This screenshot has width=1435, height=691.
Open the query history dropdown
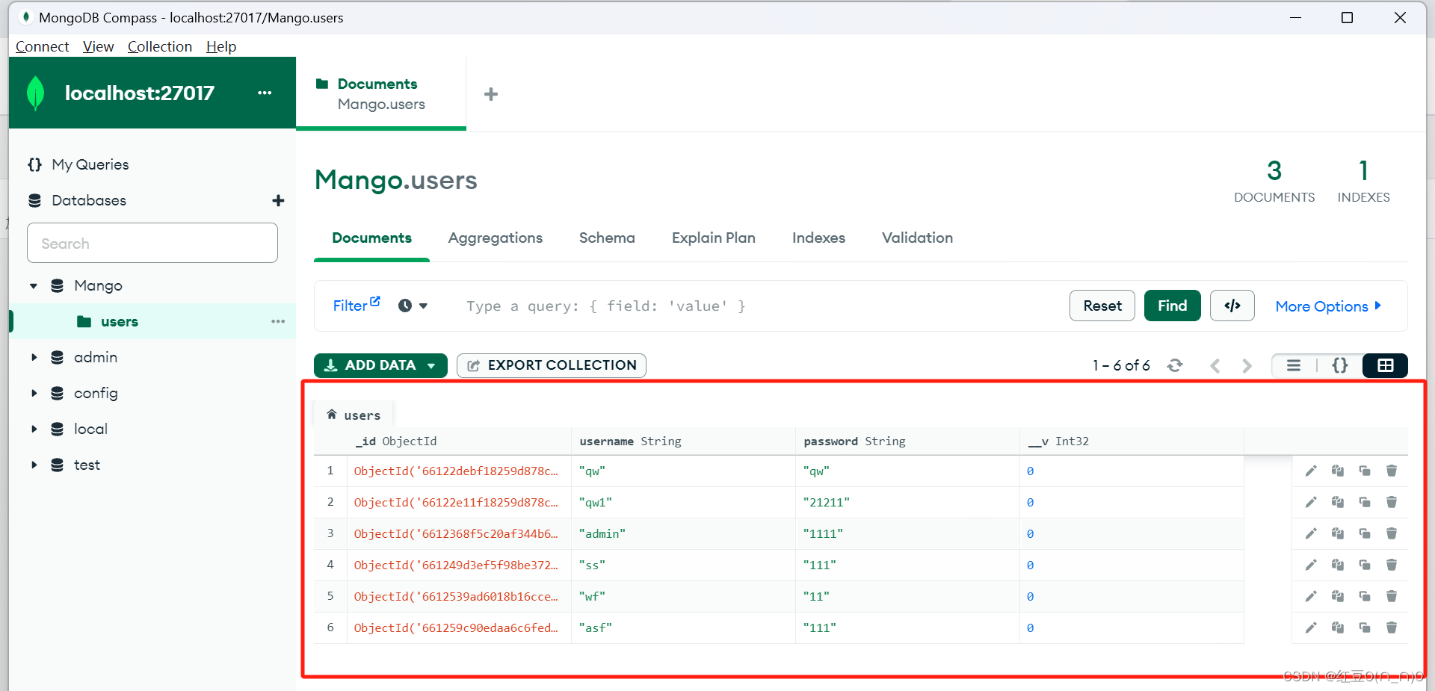point(413,306)
